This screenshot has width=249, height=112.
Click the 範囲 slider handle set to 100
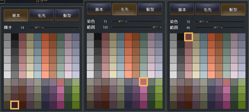(157, 27)
